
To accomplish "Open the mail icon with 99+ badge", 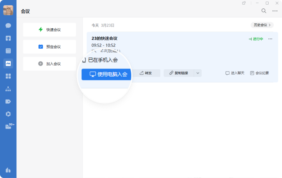I will point(8,127).
